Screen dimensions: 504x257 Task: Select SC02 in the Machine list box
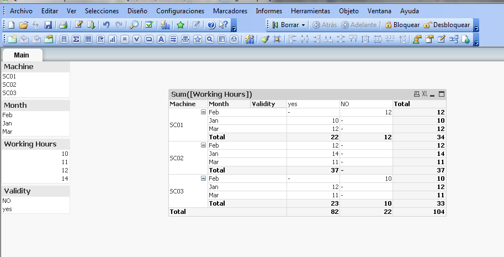coord(35,85)
